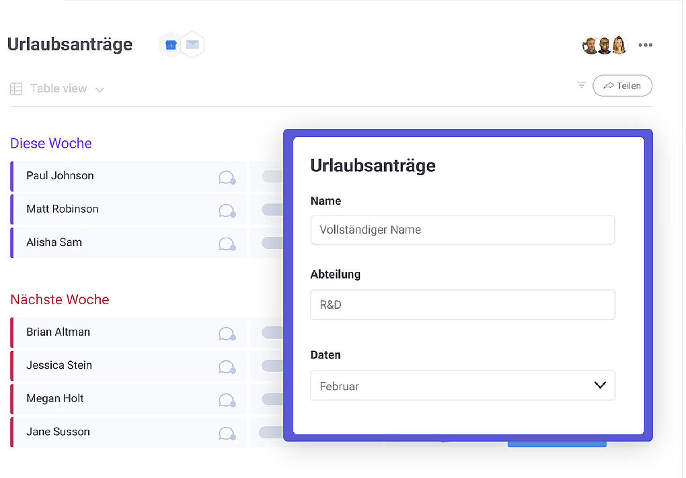Click the table grid view icon
The image size is (686, 478).
click(16, 89)
